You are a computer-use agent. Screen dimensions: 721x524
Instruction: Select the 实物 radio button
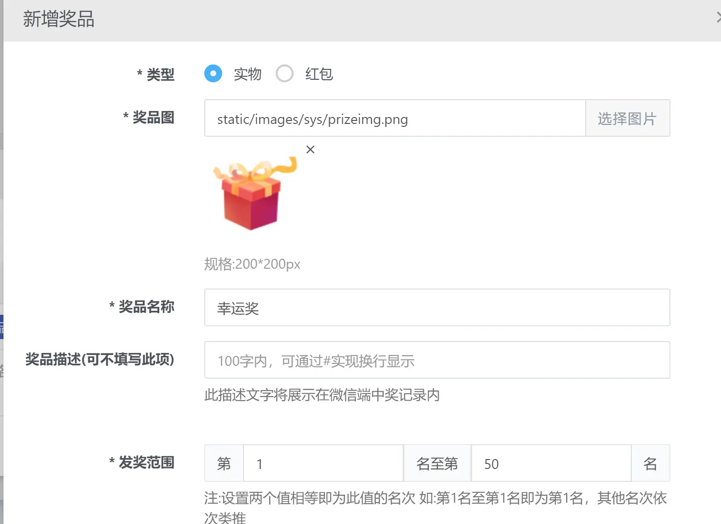tap(213, 74)
